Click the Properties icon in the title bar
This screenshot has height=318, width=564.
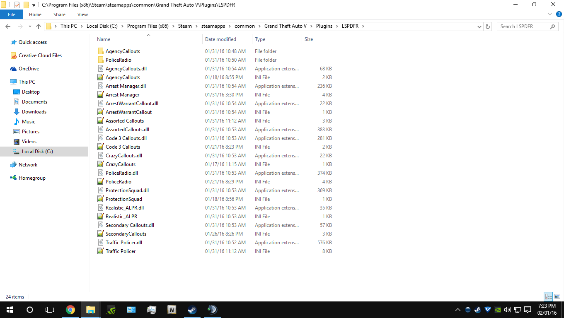(17, 5)
